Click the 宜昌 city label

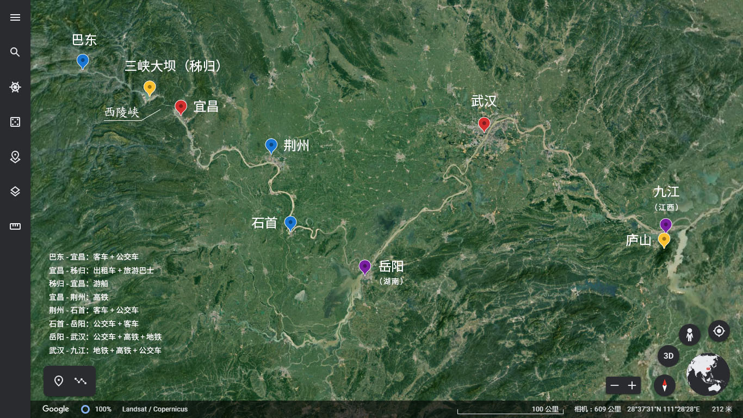pyautogui.click(x=207, y=107)
